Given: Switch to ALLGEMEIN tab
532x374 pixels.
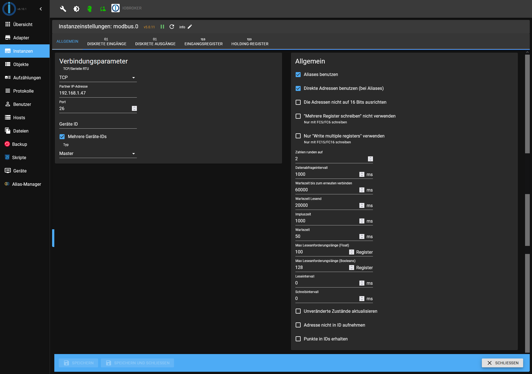Looking at the screenshot, I should point(67,41).
